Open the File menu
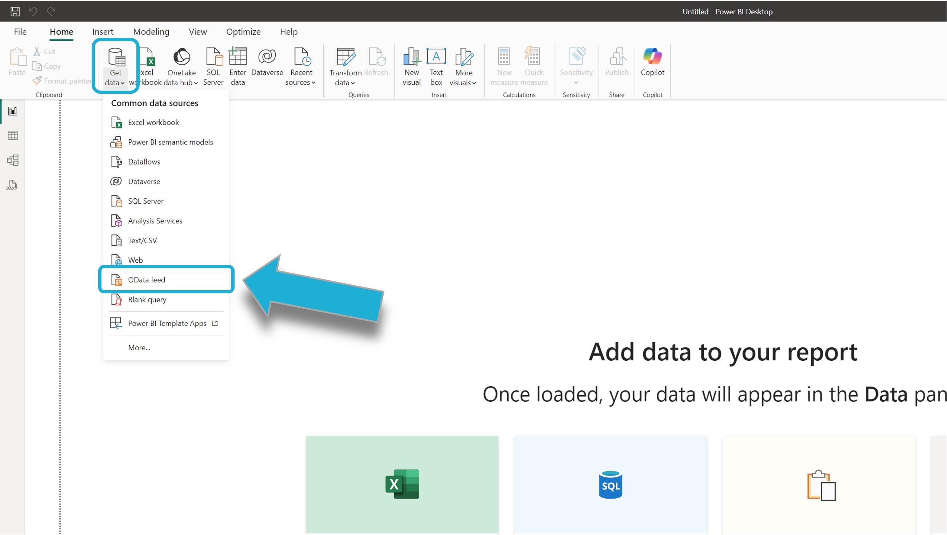 20,32
